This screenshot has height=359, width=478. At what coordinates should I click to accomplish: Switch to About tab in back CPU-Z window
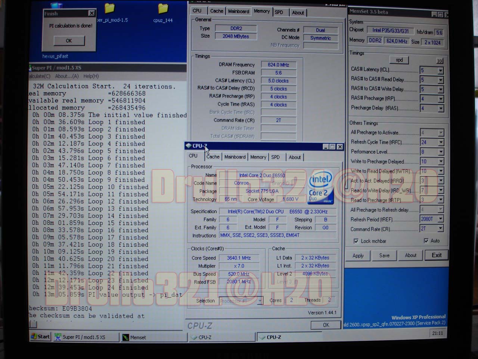click(x=298, y=12)
